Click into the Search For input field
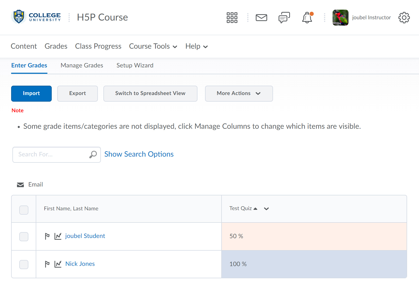This screenshot has height=297, width=419. 51,155
